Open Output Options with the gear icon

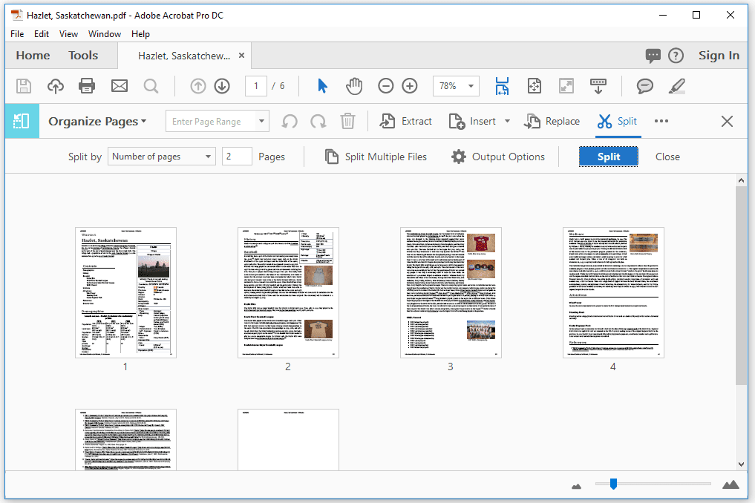pyautogui.click(x=498, y=157)
